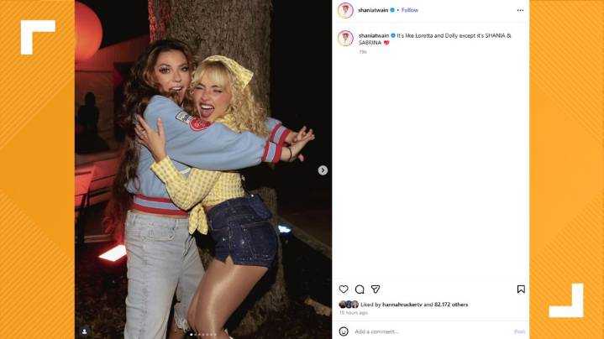
Task: Click the profile avatar beside the caption
Action: 345,39
